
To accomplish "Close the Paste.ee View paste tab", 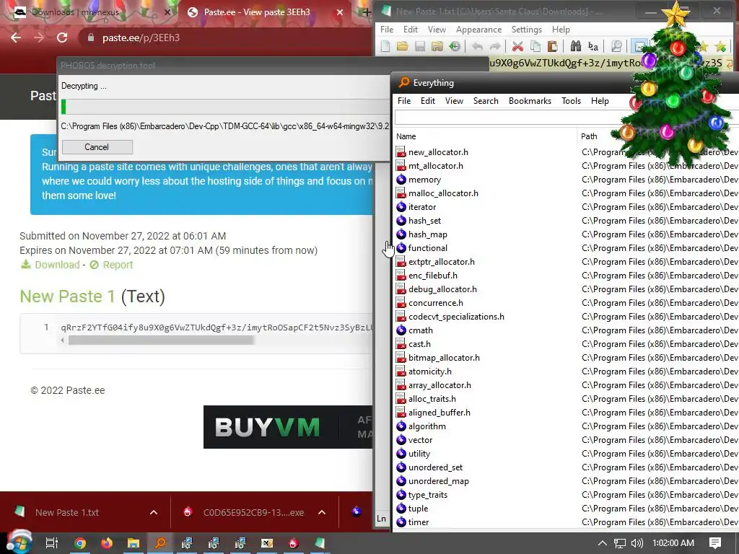I will point(340,12).
